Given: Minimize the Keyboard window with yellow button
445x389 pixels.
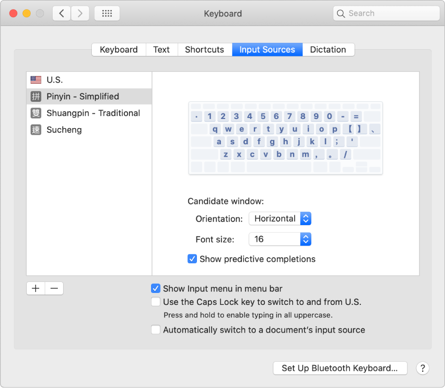Looking at the screenshot, I should (x=26, y=13).
